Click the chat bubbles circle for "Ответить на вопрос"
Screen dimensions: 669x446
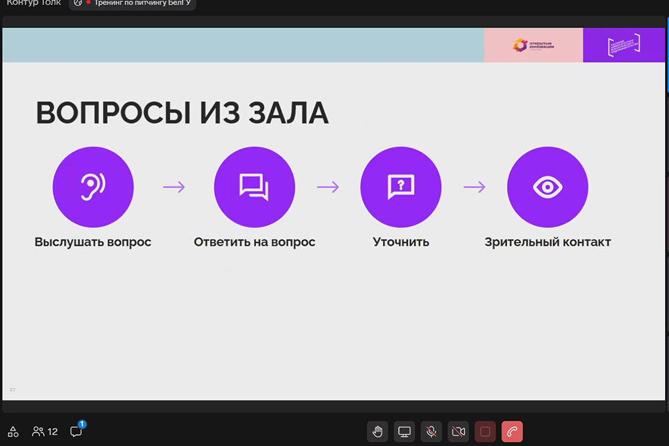click(x=254, y=187)
